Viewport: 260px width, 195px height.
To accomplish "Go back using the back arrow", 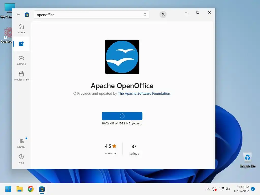I will [18, 14].
